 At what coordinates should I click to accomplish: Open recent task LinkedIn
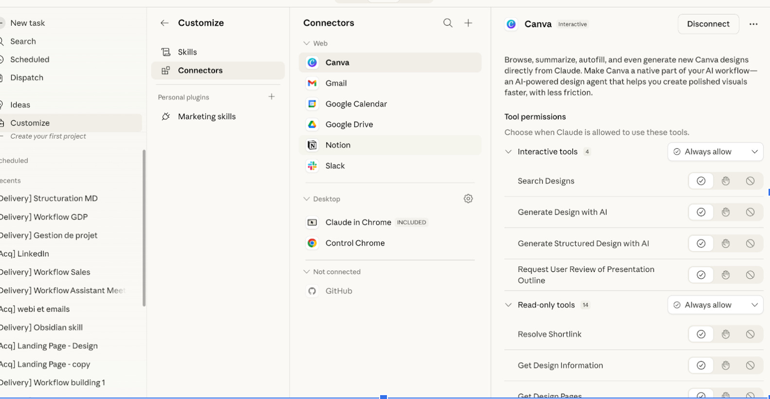tap(24, 254)
